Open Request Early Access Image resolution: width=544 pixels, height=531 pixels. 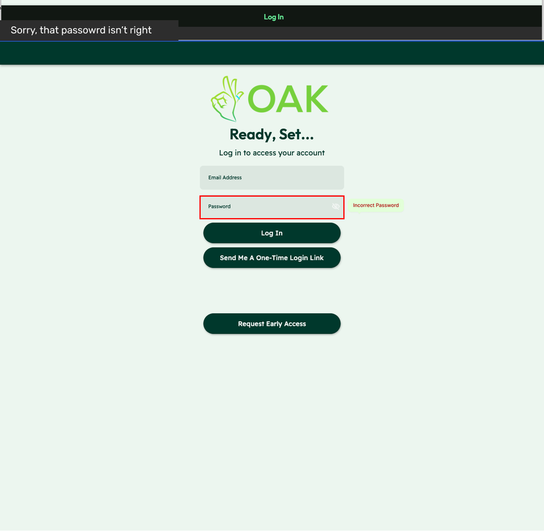pos(271,324)
